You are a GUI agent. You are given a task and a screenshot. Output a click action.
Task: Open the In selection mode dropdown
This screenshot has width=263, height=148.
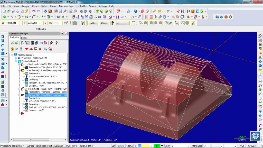(128, 23)
